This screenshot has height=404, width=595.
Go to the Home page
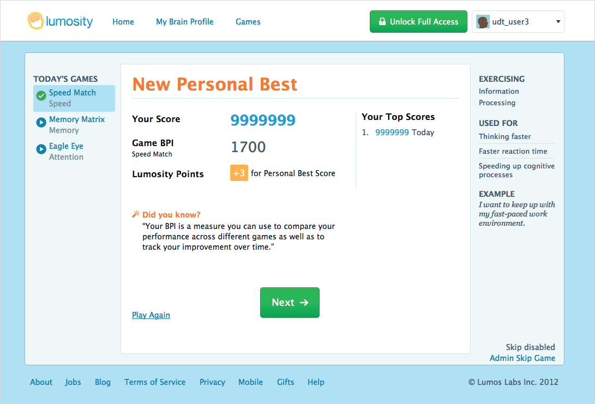[123, 22]
